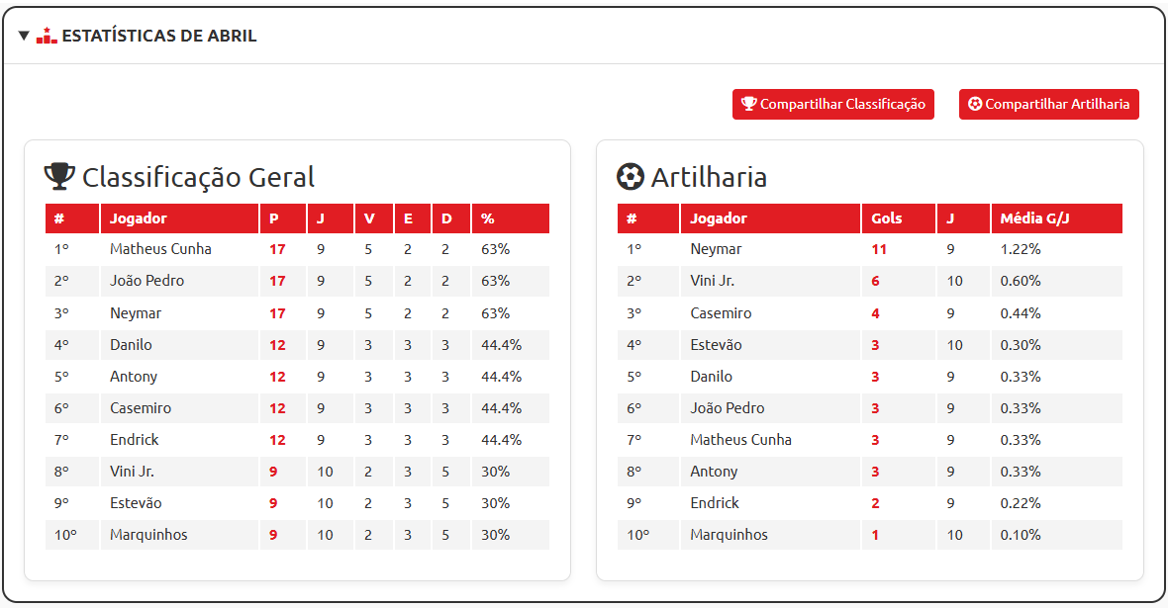Click the Gols column header

click(x=887, y=218)
